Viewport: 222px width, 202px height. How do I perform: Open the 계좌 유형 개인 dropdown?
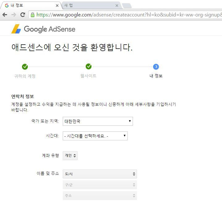(70, 156)
